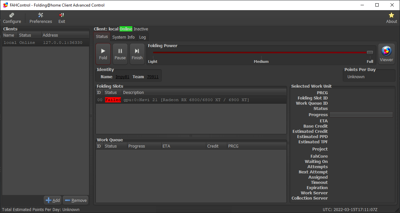Image resolution: width=400 pixels, height=213 pixels.
Task: Sort work queue by ETA column
Action: pos(184,146)
